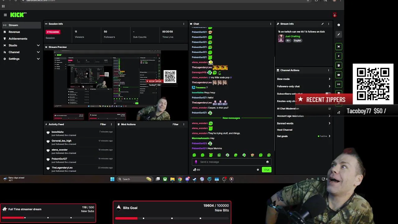Viewport: 398px width, 224px height.
Task: Click the channel points icon below chat input
Action: (197, 170)
